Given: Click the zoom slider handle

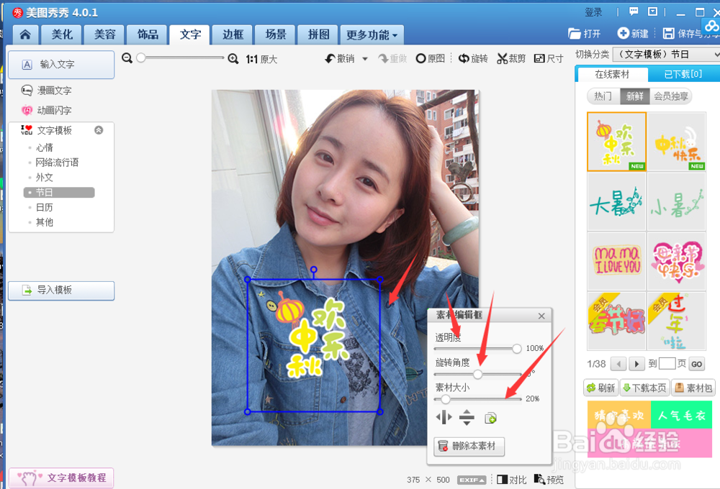Looking at the screenshot, I should click(x=141, y=58).
